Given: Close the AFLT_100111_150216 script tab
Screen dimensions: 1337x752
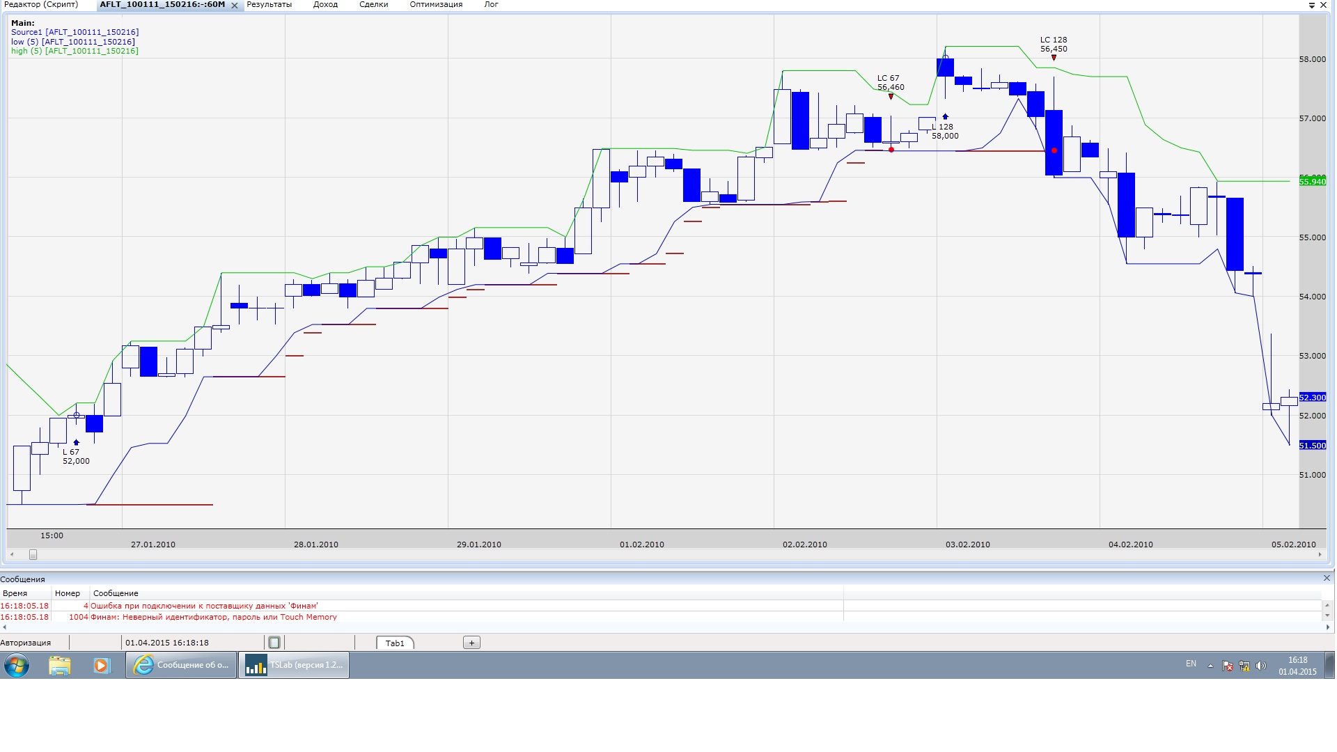Looking at the screenshot, I should click(x=235, y=6).
